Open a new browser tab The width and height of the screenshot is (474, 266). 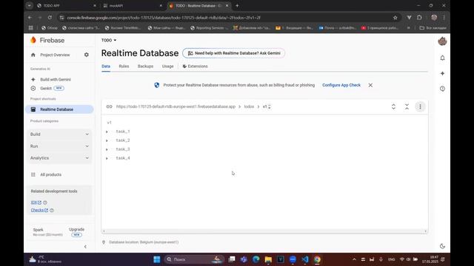coord(237,5)
